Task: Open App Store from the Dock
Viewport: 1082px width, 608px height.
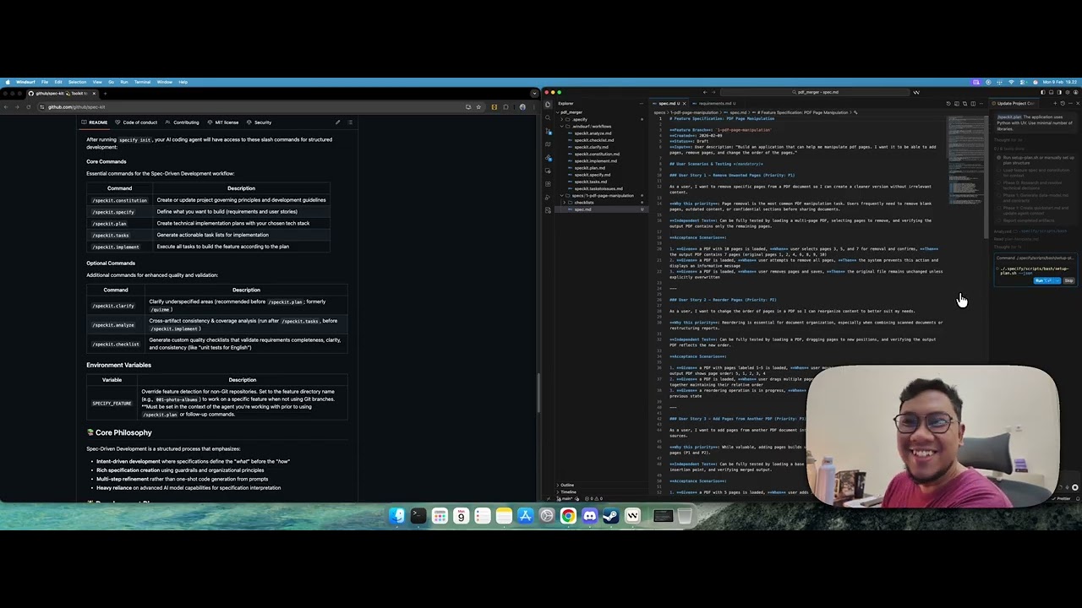Action: click(525, 516)
